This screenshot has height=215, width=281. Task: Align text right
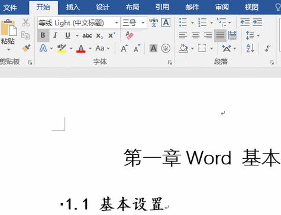tap(208, 35)
